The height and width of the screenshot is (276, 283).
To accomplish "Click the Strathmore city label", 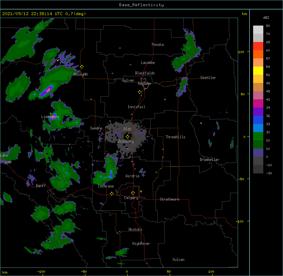I will coord(169,199).
